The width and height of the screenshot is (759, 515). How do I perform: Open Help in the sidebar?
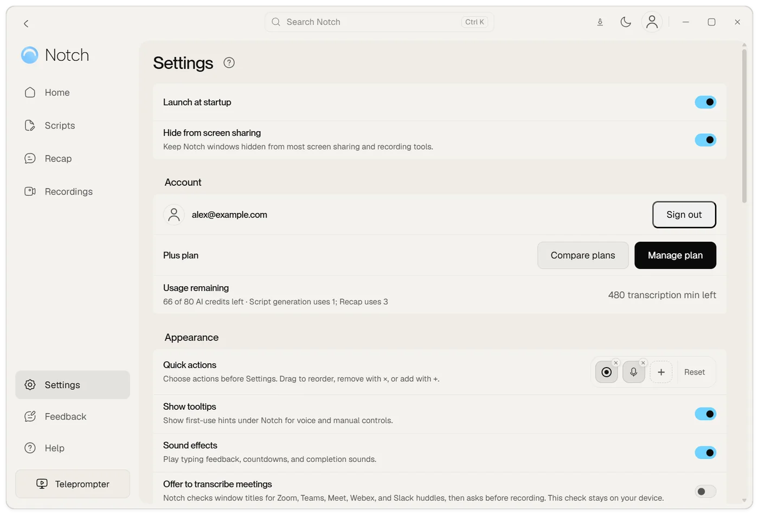tap(73, 448)
